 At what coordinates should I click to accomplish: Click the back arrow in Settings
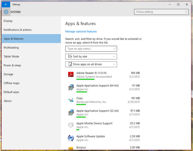6,4
